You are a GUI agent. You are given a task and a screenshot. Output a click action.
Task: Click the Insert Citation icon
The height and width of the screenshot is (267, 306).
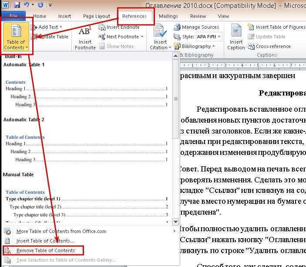pyautogui.click(x=160, y=31)
